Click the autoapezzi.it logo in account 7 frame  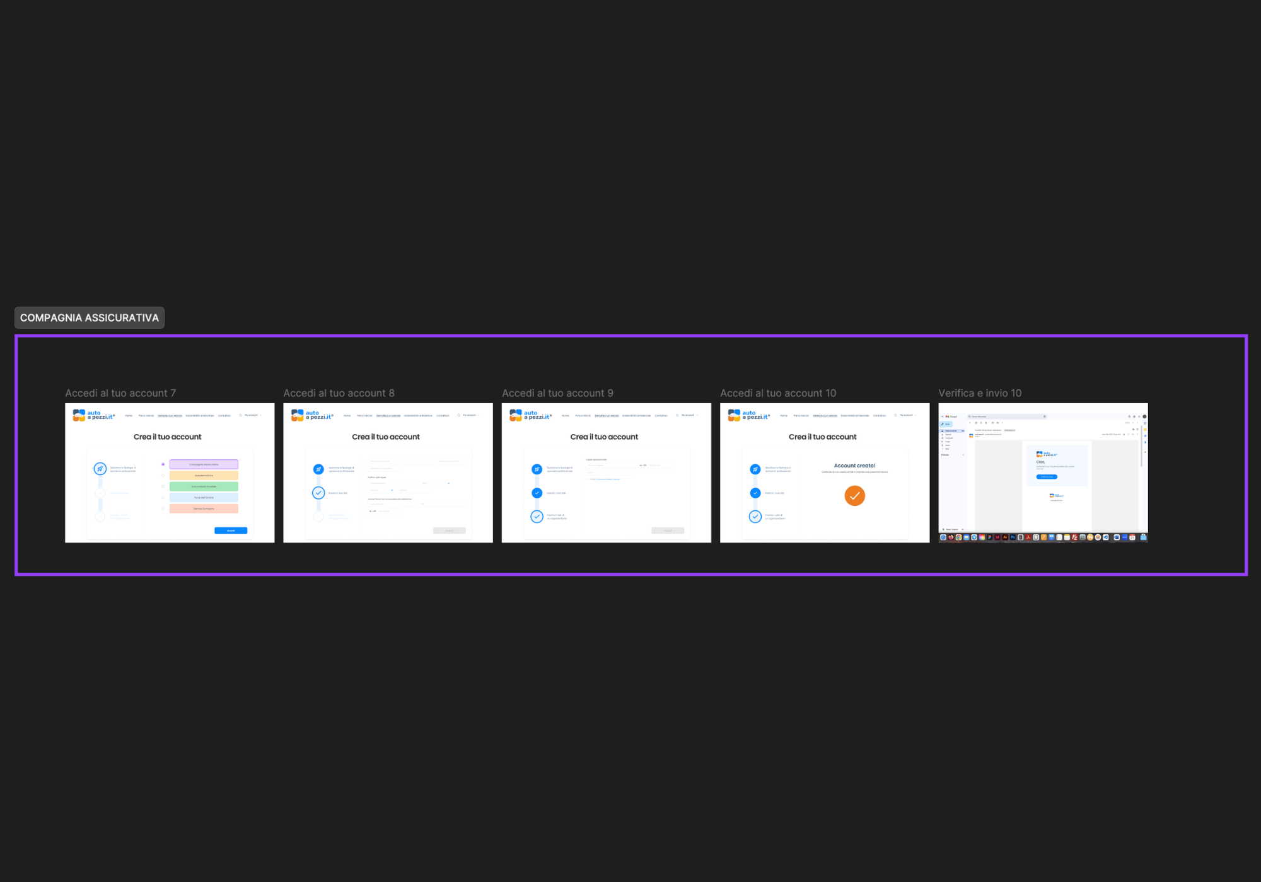point(93,415)
